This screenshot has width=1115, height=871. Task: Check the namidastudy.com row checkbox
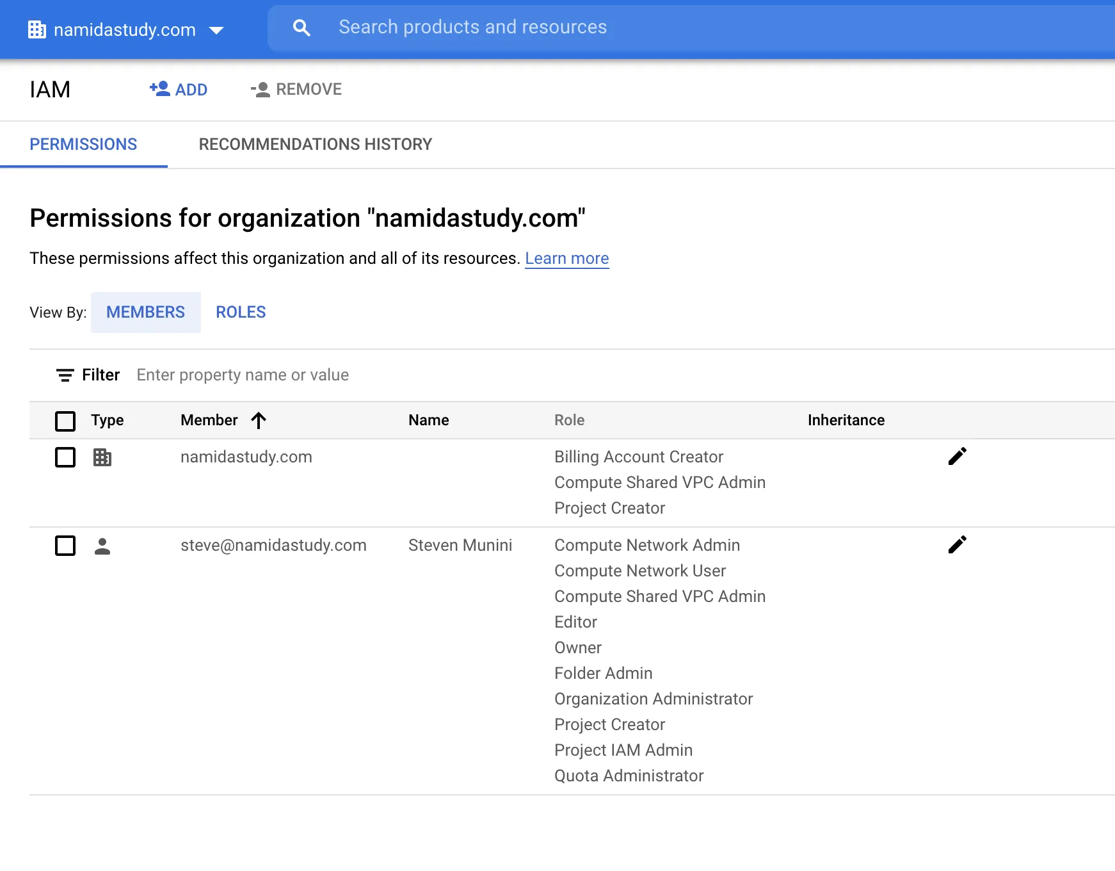[65, 457]
